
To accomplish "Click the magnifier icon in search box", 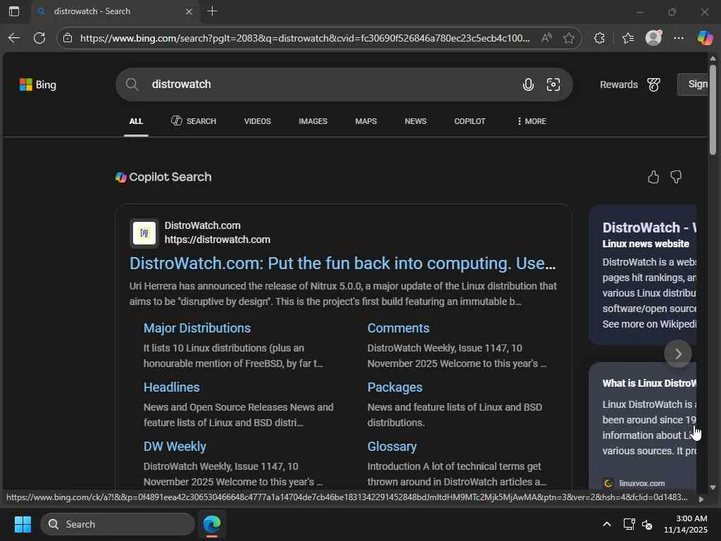I will [132, 85].
